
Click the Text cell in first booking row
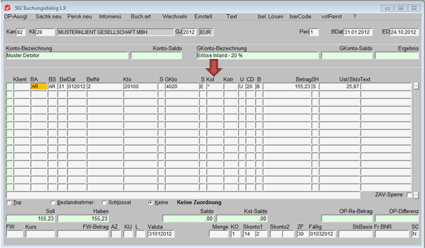pyautogui.click(x=386, y=87)
